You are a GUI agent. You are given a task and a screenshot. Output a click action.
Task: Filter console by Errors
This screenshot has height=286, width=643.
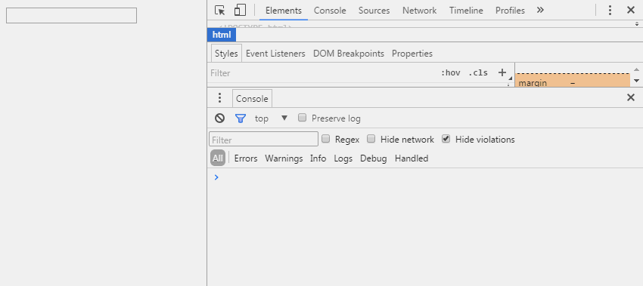[246, 158]
